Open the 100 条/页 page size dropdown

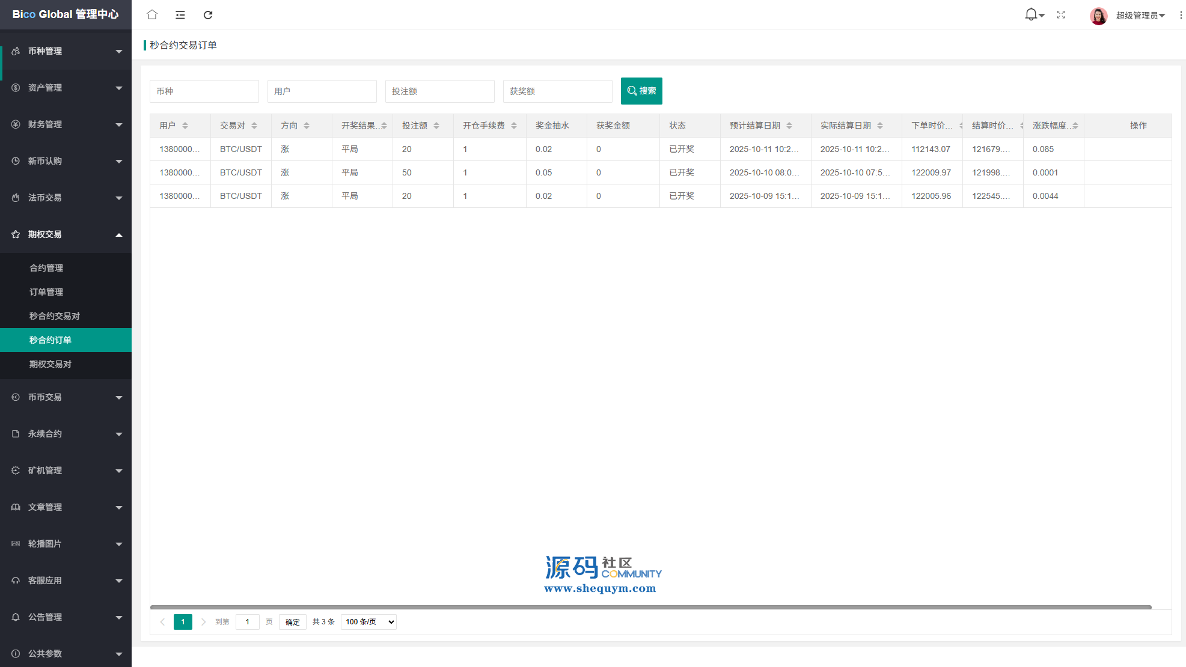tap(368, 622)
